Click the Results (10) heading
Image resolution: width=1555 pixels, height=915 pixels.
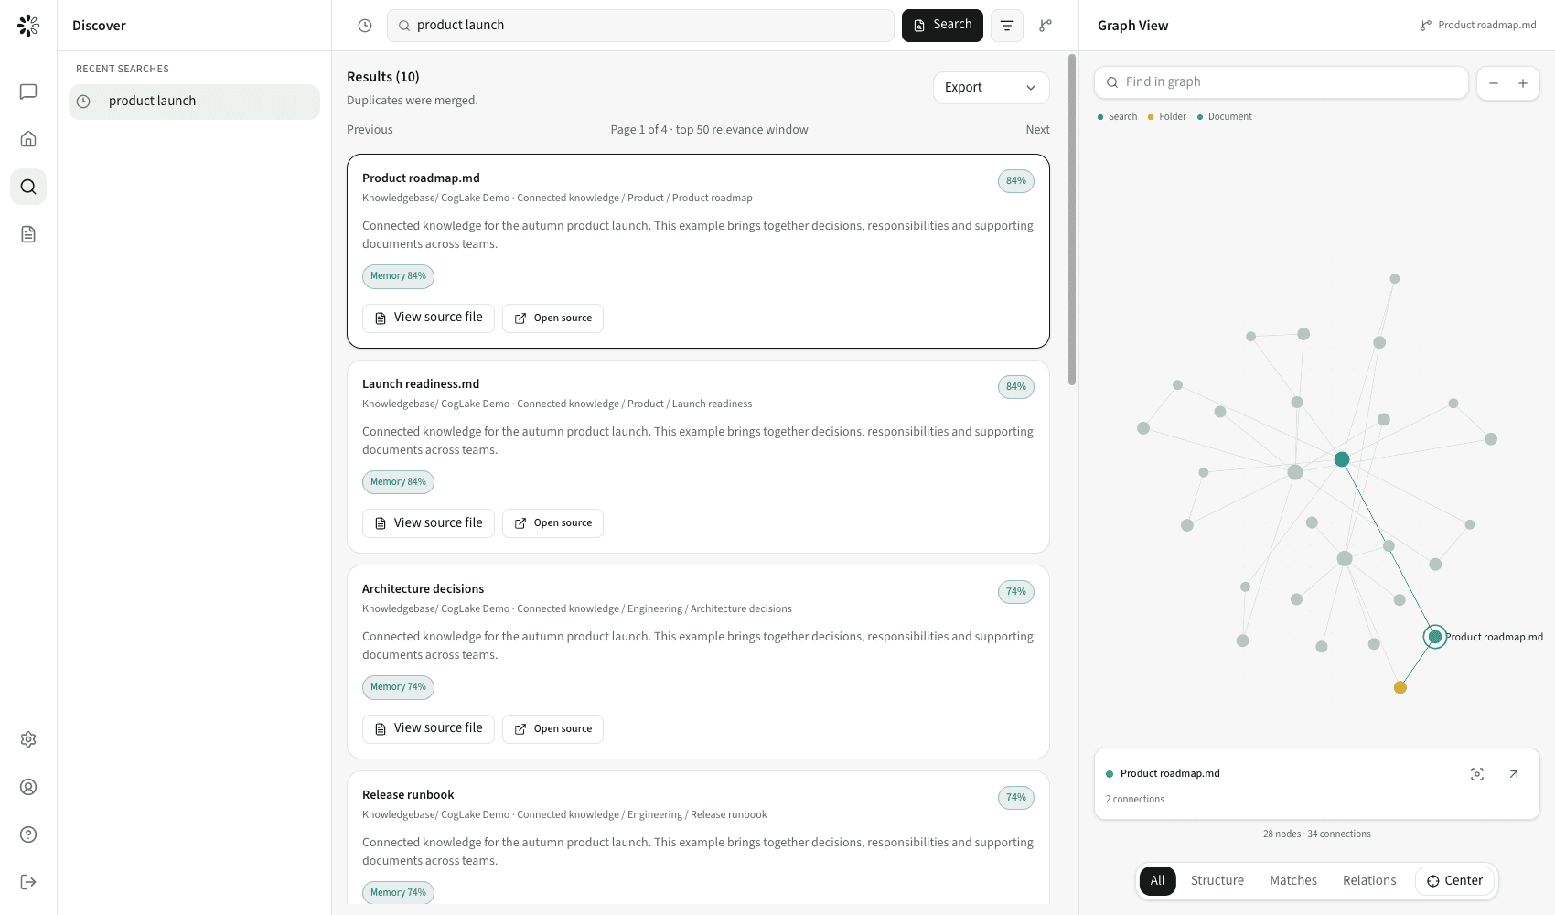pos(383,77)
